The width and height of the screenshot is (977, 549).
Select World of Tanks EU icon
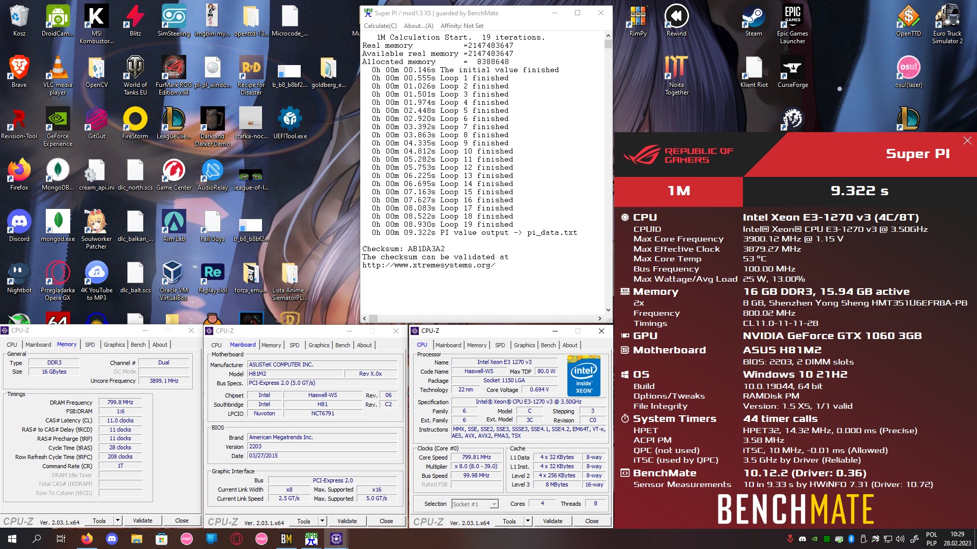(135, 75)
